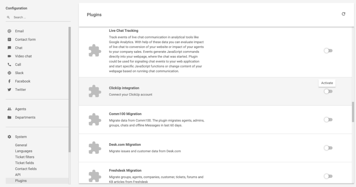The height and width of the screenshot is (187, 356).
Task: Enable the Live Chat Tracking plugin toggle
Action: point(328,51)
